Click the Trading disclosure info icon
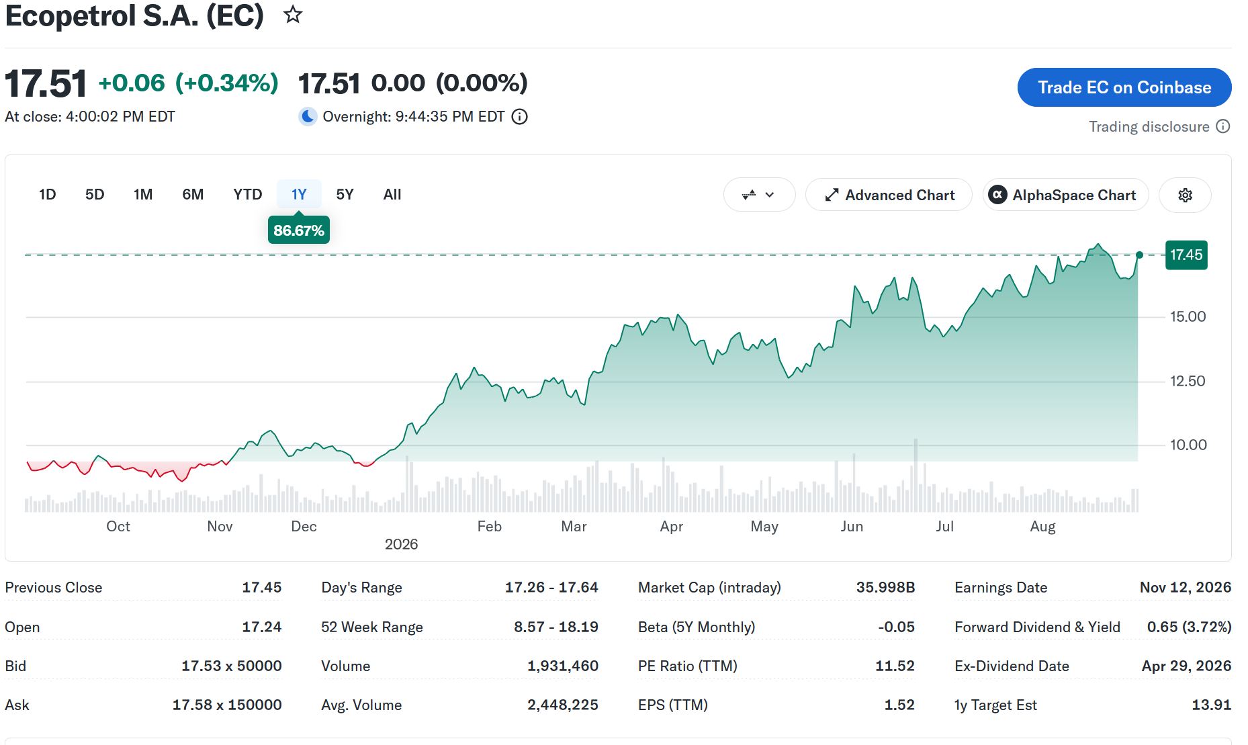 (1223, 126)
